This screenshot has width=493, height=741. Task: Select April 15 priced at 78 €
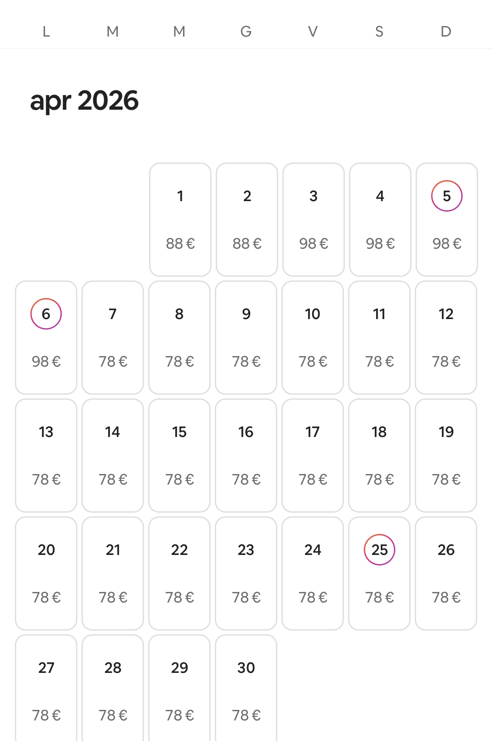tap(179, 455)
